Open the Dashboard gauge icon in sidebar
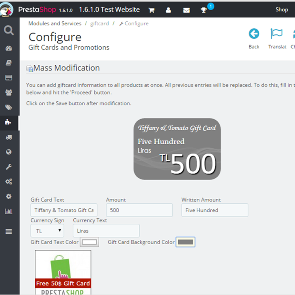 9,48
